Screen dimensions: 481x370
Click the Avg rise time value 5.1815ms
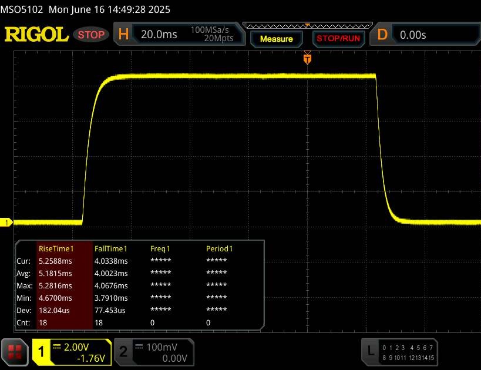[55, 273]
